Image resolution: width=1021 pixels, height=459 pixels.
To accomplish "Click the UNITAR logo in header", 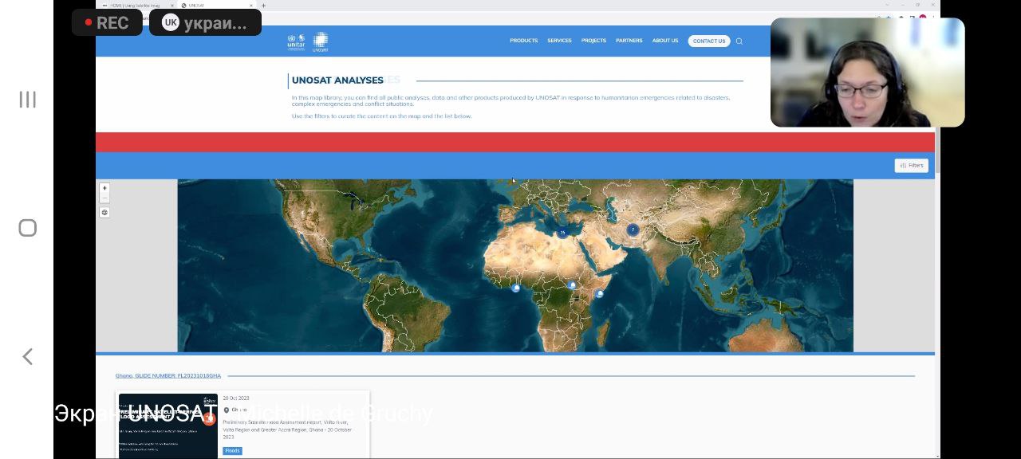I will pyautogui.click(x=296, y=41).
